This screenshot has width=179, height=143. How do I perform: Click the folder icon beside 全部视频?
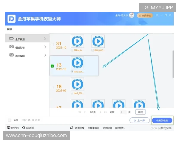11,38
